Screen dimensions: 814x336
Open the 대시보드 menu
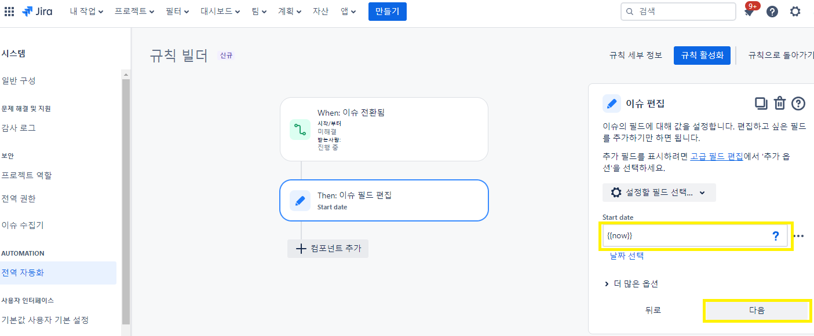coord(220,12)
